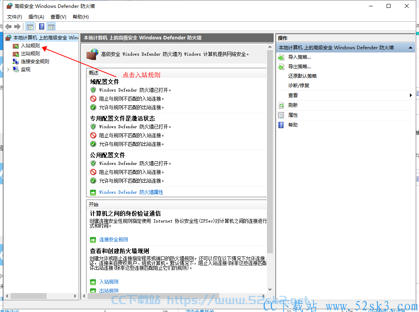Click the center pane vertical scrollbar down arrow
Image resolution: width=419 pixels, height=312 pixels.
pos(270,290)
